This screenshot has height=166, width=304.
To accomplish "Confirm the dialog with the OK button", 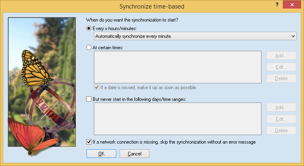I will pyautogui.click(x=101, y=154).
